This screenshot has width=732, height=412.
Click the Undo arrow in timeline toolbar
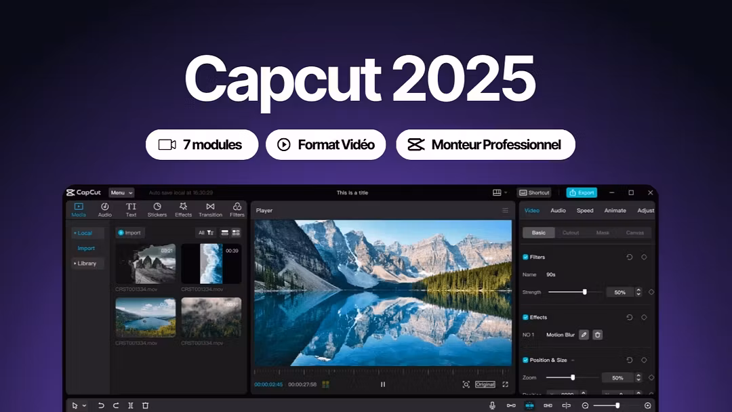point(101,405)
